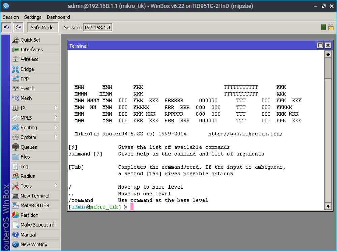This screenshot has height=251, width=337.
Task: Close the Terminal inner window
Action: pos(328,45)
